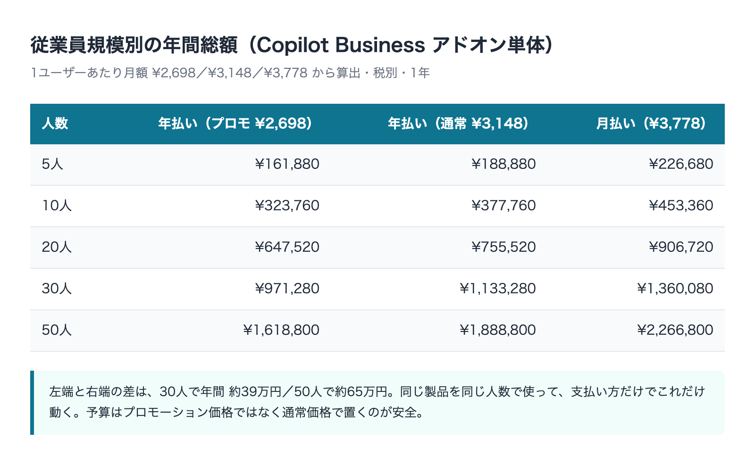Click the ¥377,760 cell
Screen dimensions: 755x465
pyautogui.click(x=503, y=206)
